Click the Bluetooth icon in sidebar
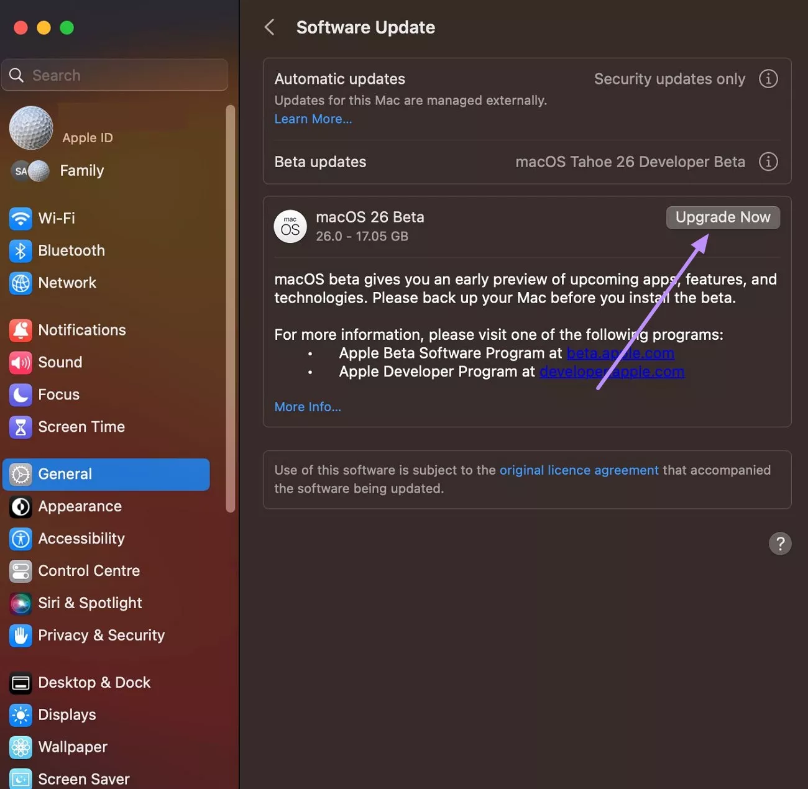 coord(21,250)
